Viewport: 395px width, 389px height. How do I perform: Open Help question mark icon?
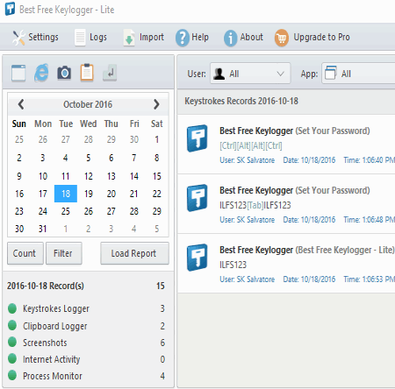183,38
